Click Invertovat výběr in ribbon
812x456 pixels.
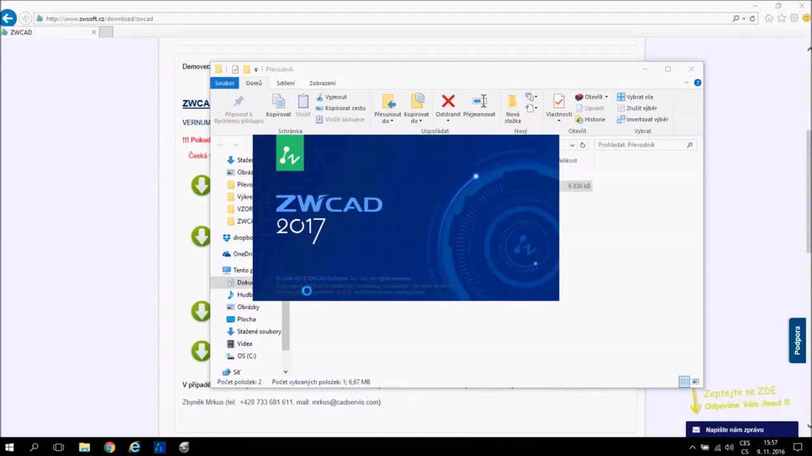pyautogui.click(x=642, y=119)
